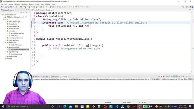Image resolution: width=194 pixels, height=109 pixels.
Task: Click the task marker beside line 12
Action: pos(31,48)
